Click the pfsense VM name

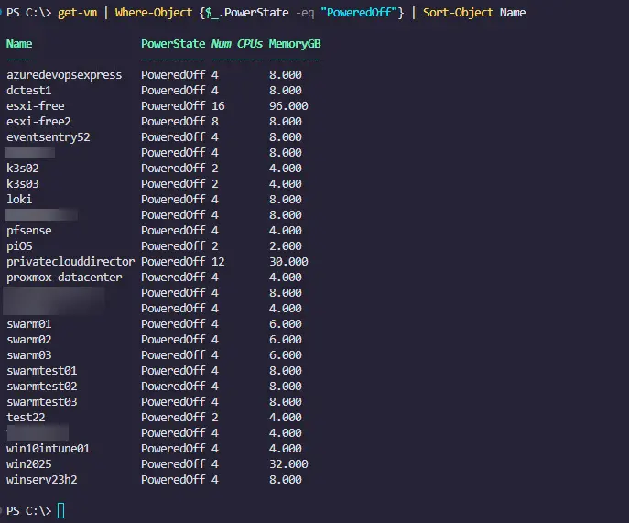[x=29, y=230]
